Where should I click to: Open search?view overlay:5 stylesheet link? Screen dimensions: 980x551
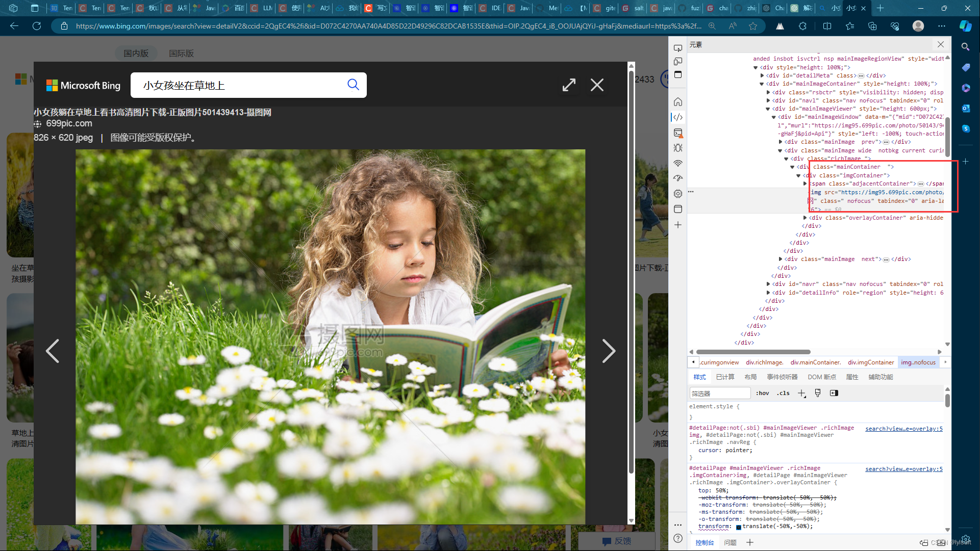pos(903,429)
